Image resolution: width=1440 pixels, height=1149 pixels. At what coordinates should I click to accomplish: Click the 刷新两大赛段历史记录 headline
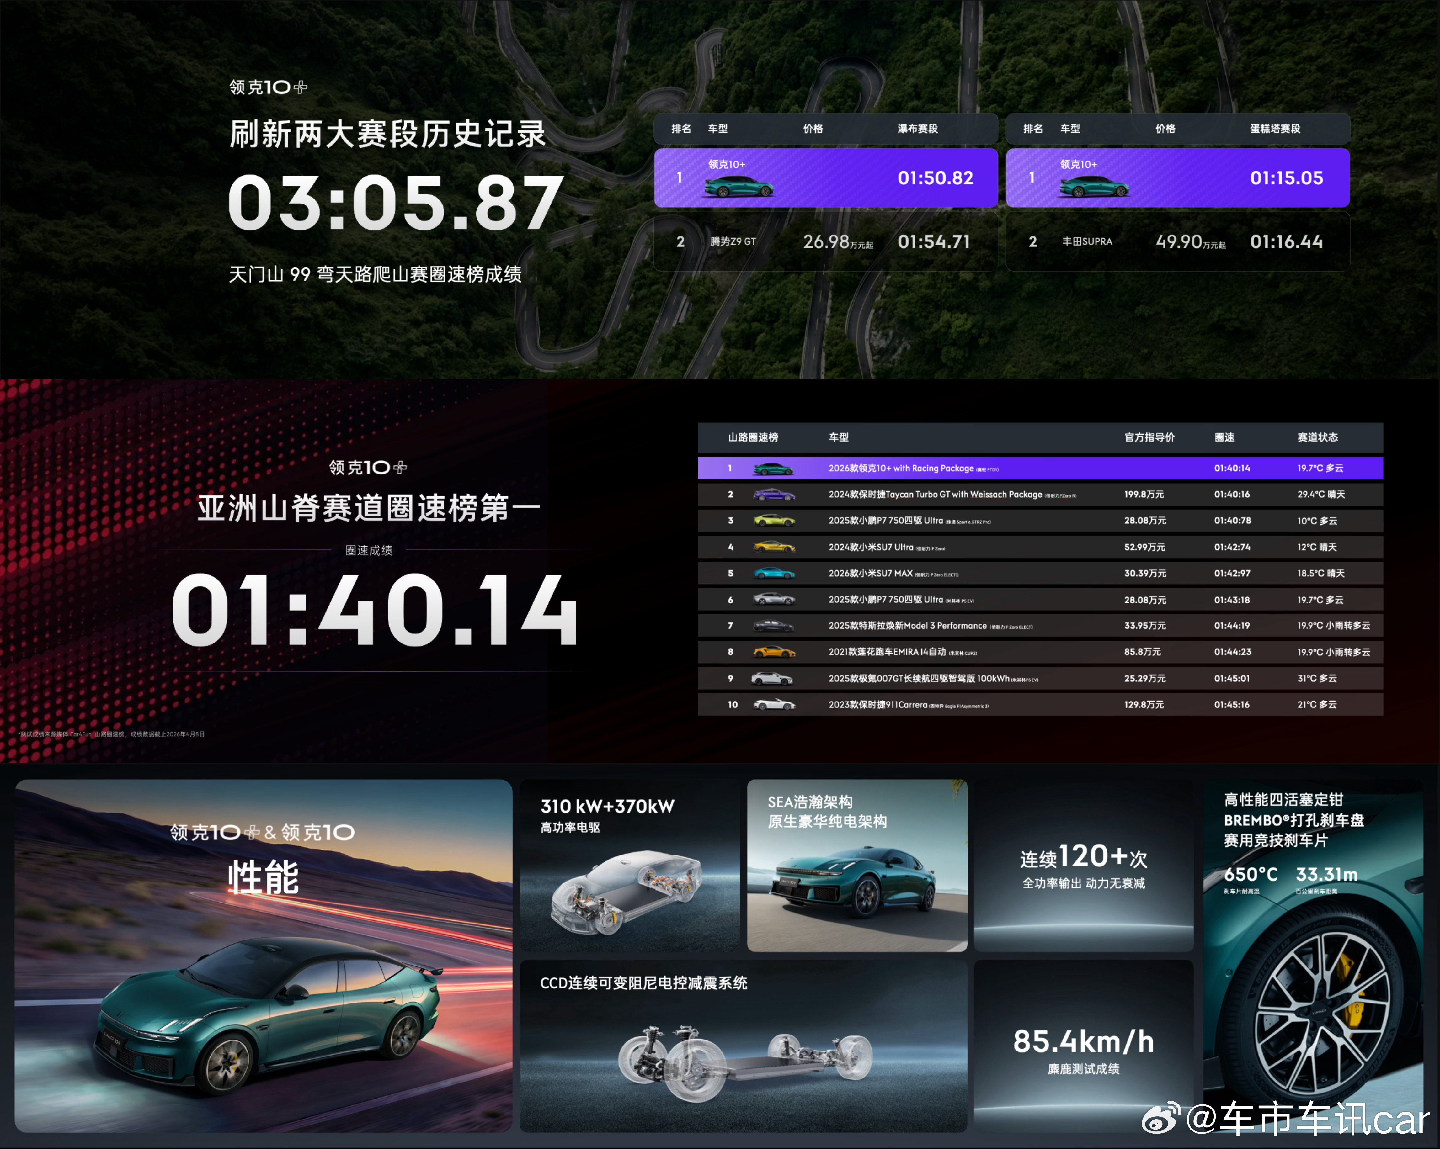pyautogui.click(x=387, y=134)
